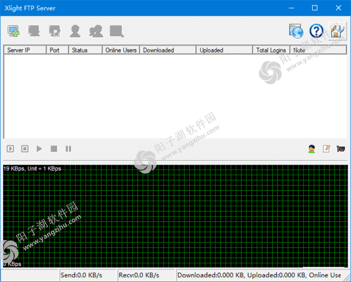Viewport: 351px width, 282px height.
Task: Sort by Port column header
Action: [58, 50]
